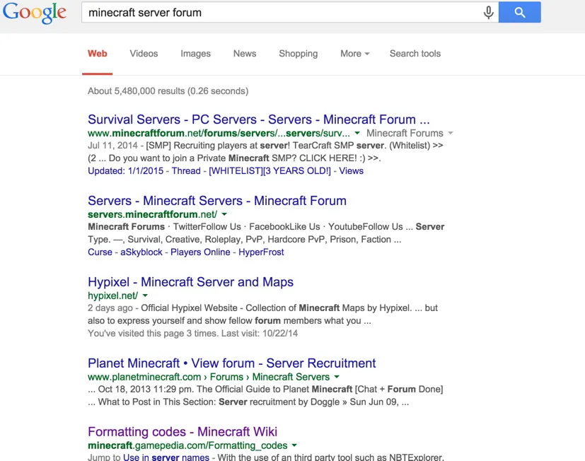Expand arrow next to hypixel.net URL

click(x=145, y=296)
